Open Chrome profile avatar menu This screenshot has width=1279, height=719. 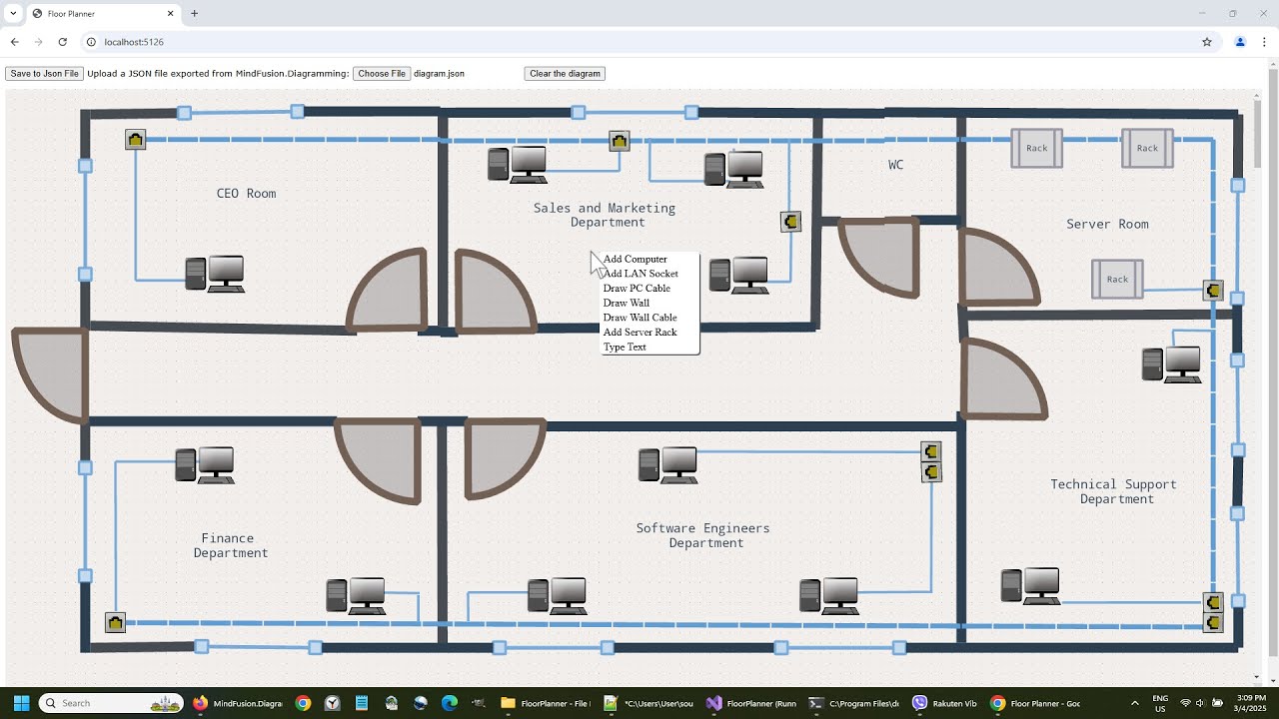(x=1240, y=42)
